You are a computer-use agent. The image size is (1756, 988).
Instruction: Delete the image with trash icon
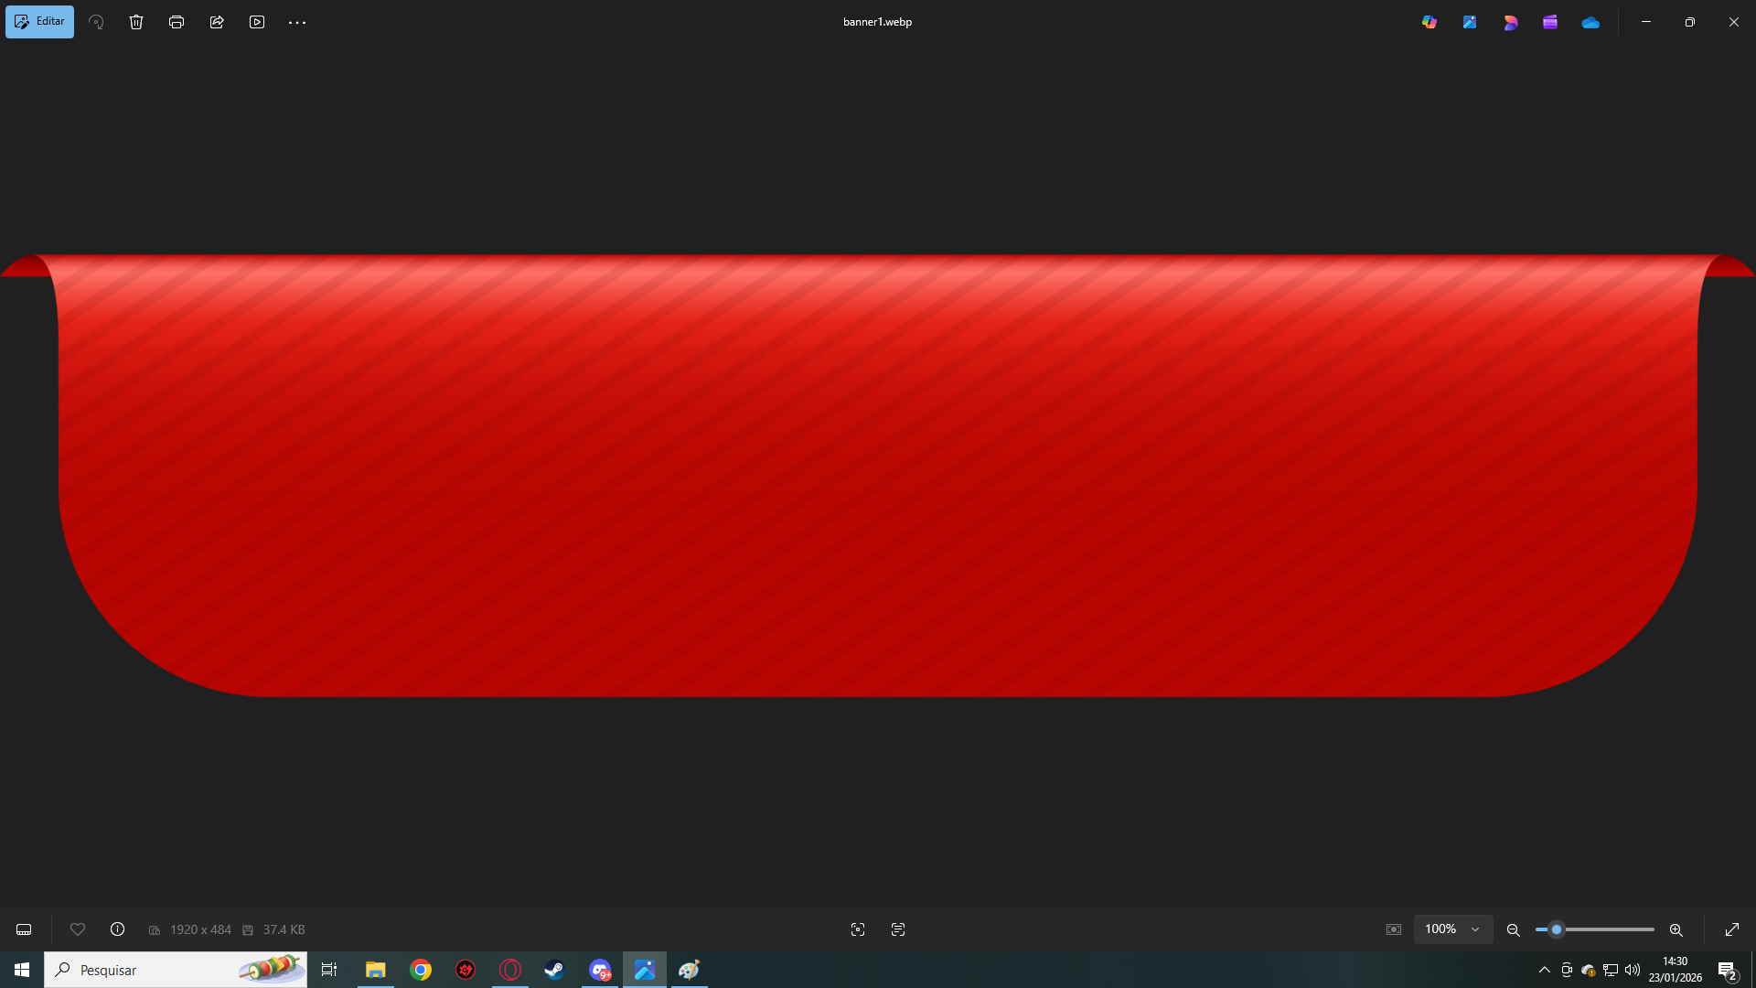[136, 22]
